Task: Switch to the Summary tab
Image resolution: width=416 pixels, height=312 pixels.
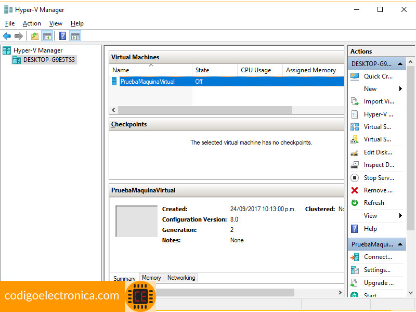Action: (124, 278)
